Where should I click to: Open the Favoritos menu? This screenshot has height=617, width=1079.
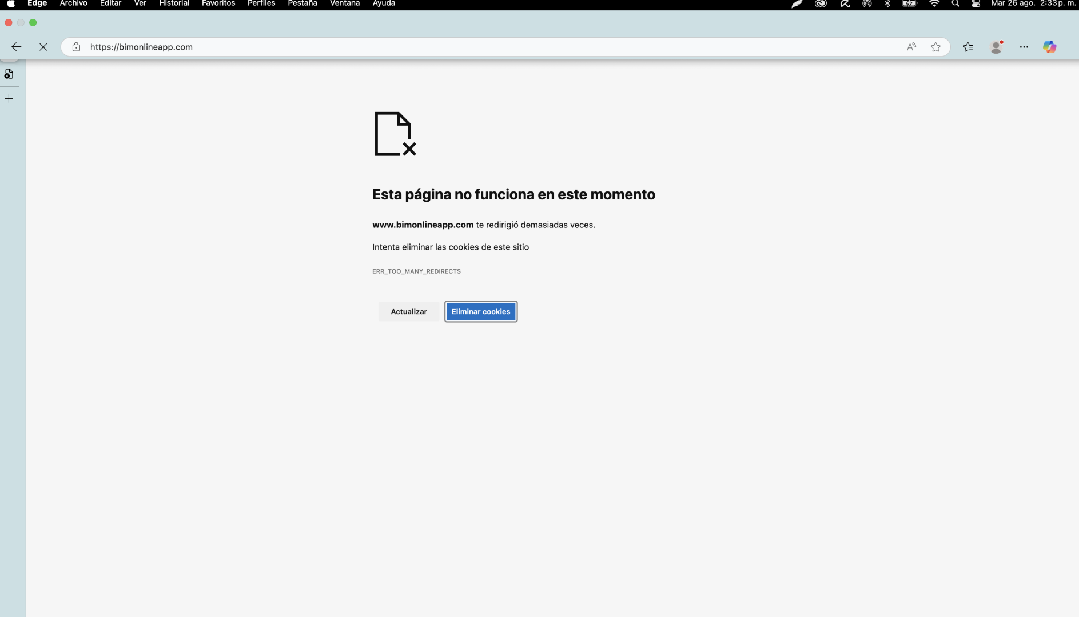pyautogui.click(x=218, y=3)
